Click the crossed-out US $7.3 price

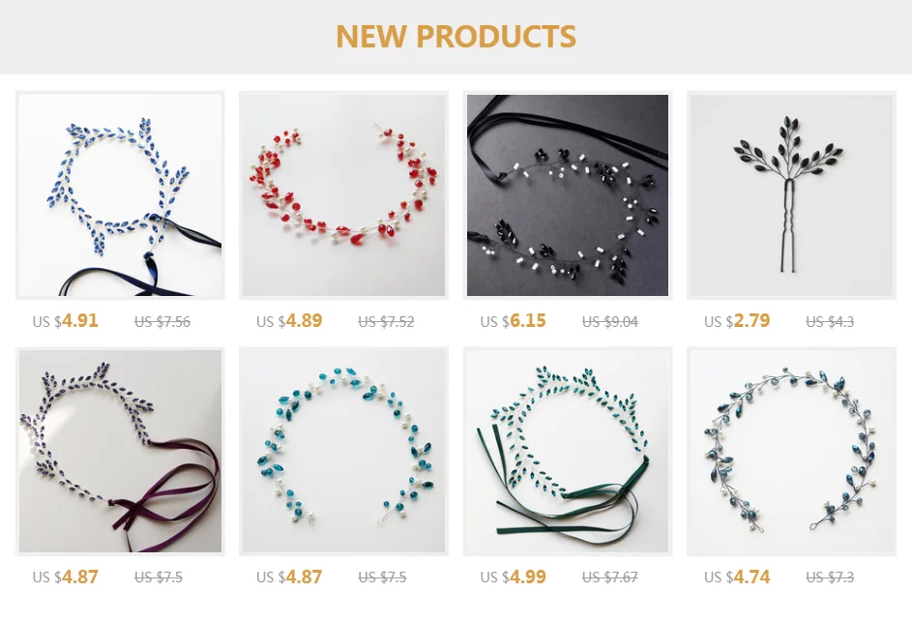click(830, 578)
